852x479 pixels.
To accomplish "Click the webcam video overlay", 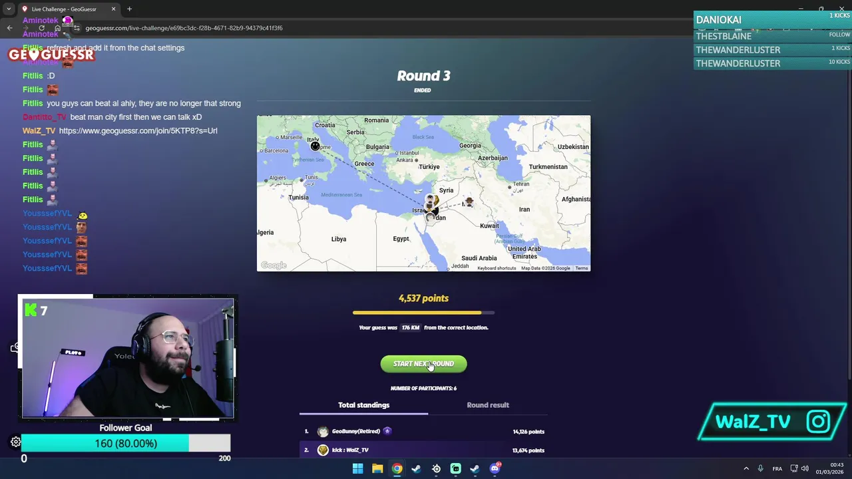I will click(127, 358).
